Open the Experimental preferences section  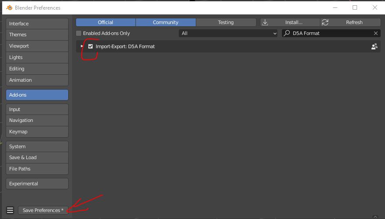click(37, 184)
